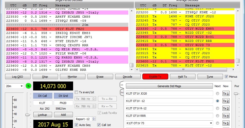
Task: Switch to message tab 2
Action: click(122, 93)
